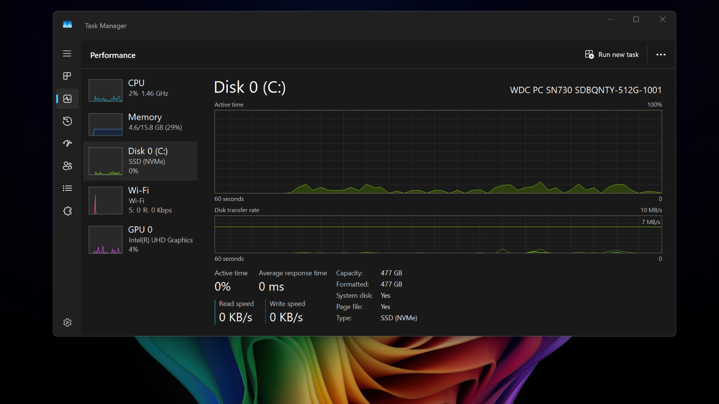Select the Memory performance entry
The height and width of the screenshot is (404, 719).
(x=140, y=124)
